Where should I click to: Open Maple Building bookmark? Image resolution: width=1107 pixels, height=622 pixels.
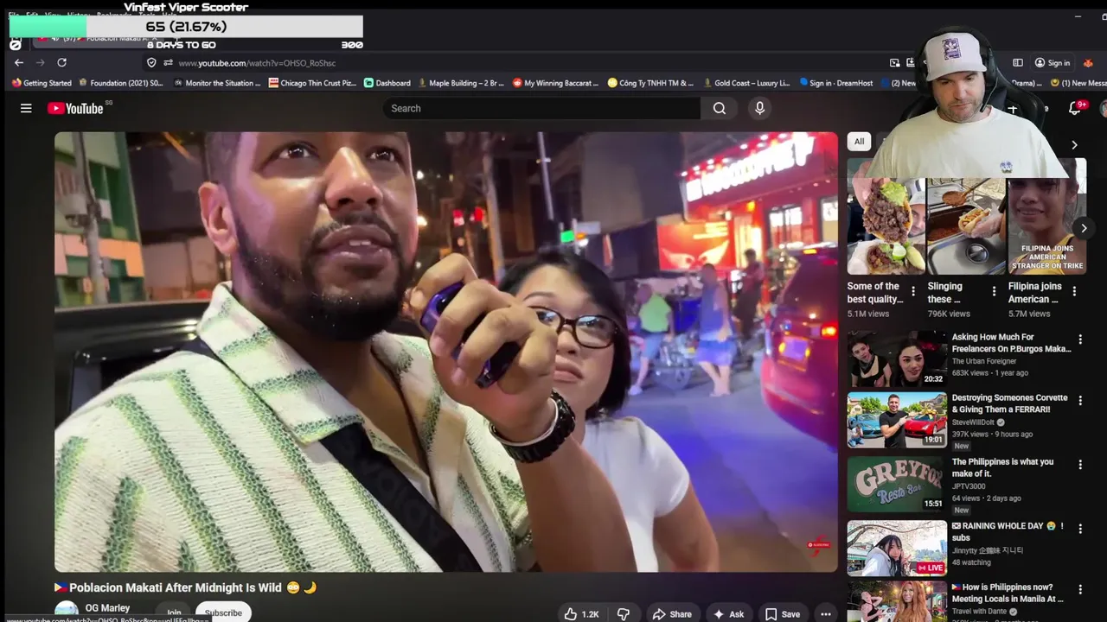point(460,83)
